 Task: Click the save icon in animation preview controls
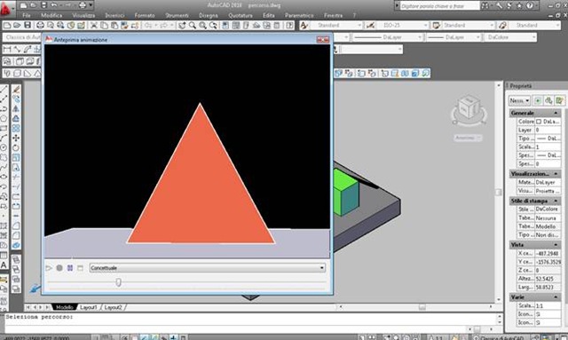click(x=80, y=268)
